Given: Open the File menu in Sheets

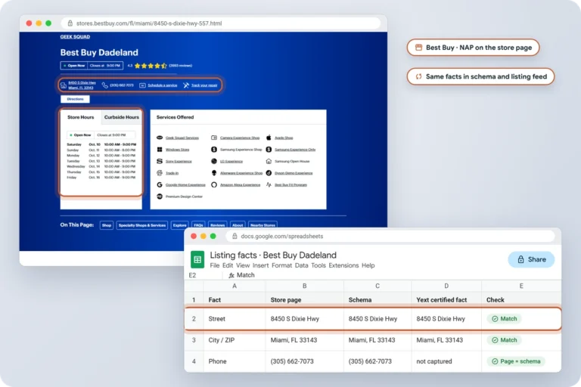Looking at the screenshot, I should pyautogui.click(x=215, y=265).
